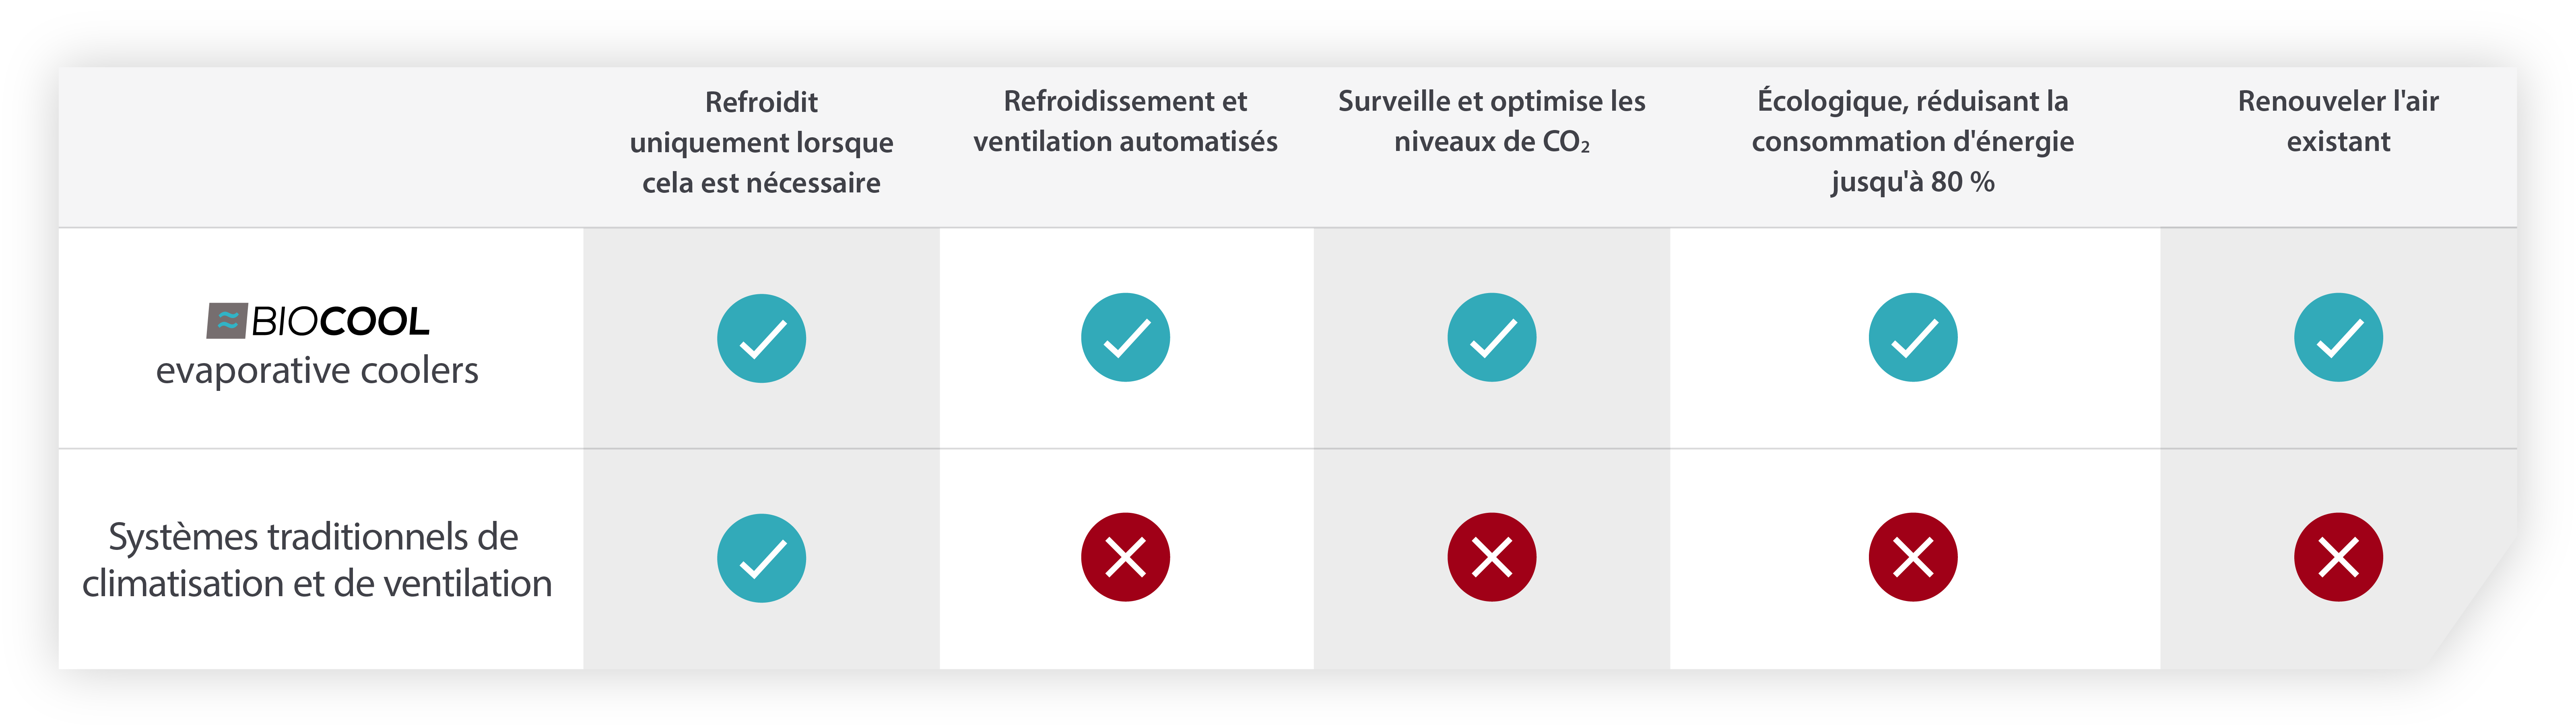This screenshot has width=2576, height=725.
Task: Click 'Systèmes traditionnels de climatisation' row label
Action: pos(313,537)
